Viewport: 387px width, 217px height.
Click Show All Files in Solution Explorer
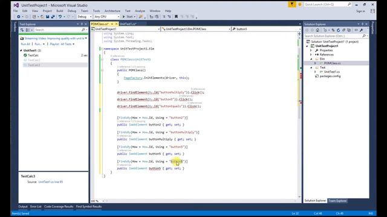(x=349, y=30)
